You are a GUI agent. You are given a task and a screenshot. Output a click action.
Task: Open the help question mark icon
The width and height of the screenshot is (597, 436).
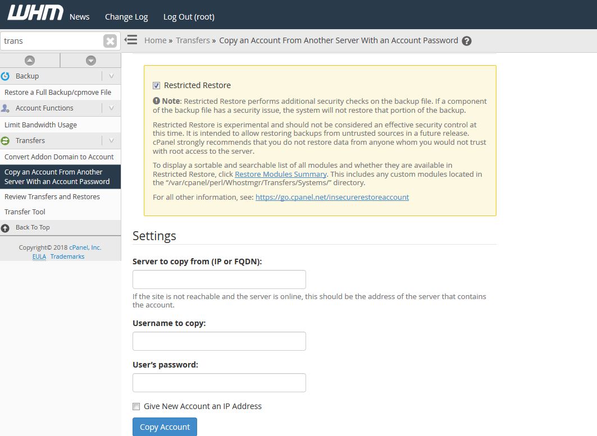[466, 41]
